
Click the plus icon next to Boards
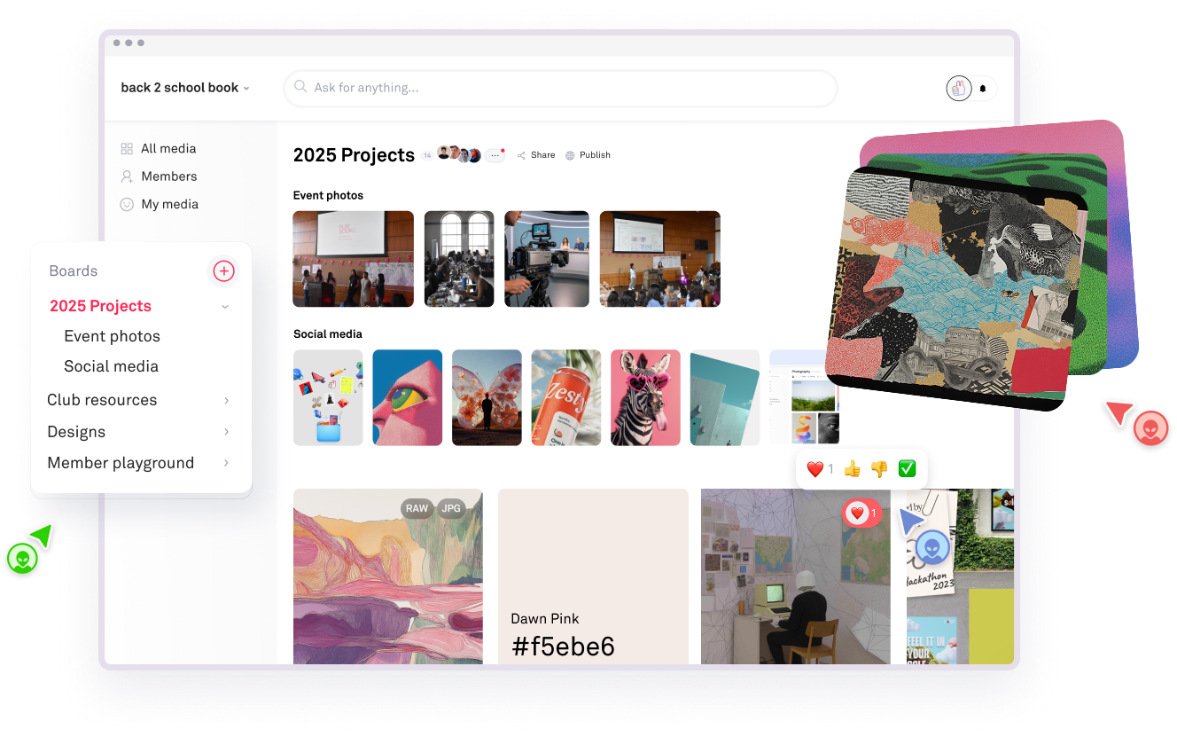[x=224, y=271]
